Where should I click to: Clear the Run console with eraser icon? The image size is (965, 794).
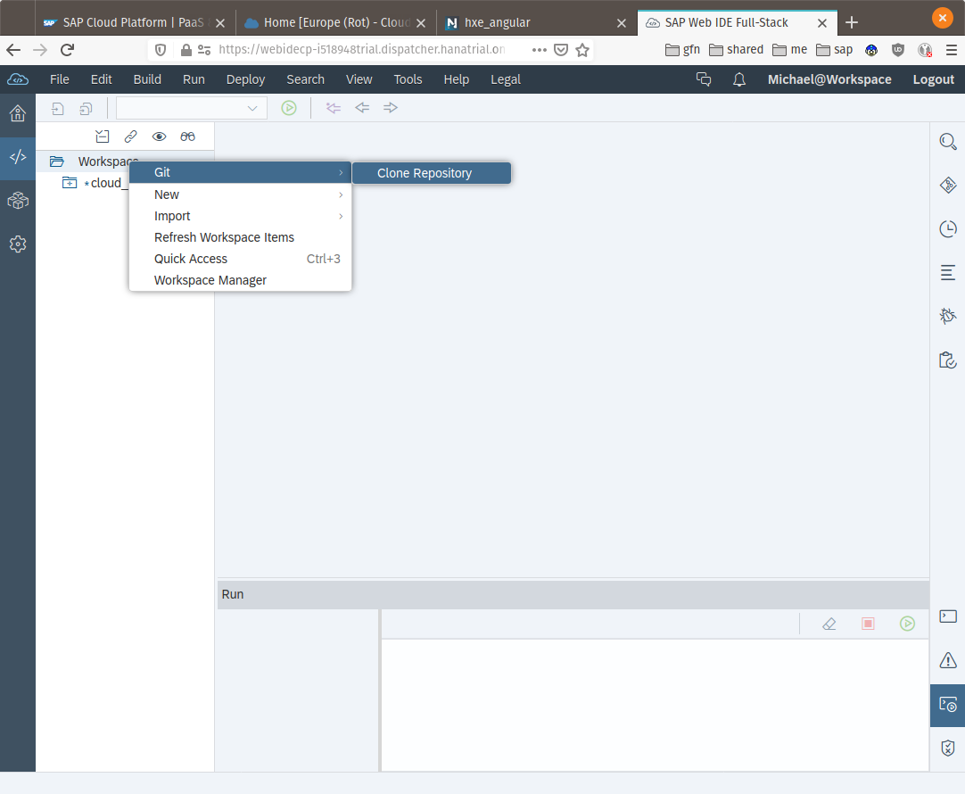click(x=829, y=624)
